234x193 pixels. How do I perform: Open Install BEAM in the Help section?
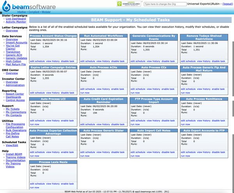[x=15, y=154]
